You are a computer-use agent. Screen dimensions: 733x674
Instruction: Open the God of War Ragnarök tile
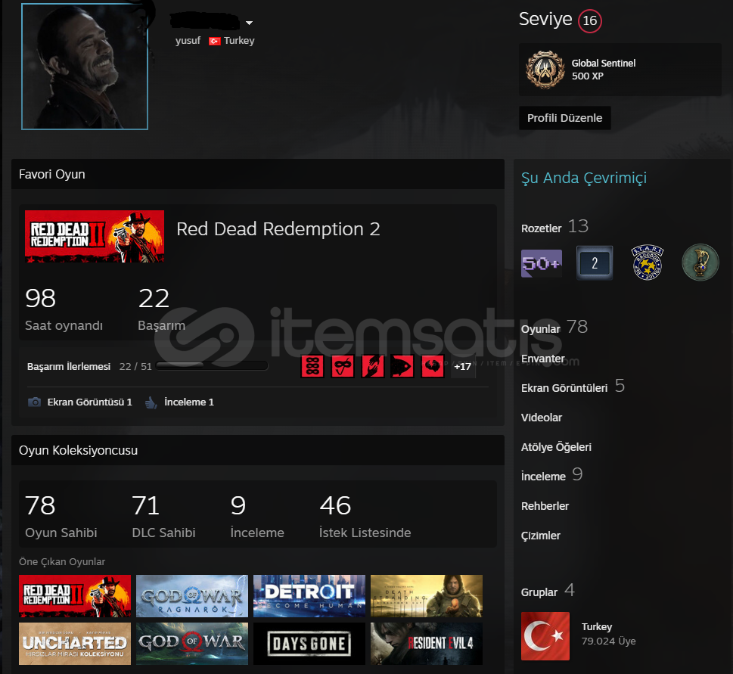192,596
